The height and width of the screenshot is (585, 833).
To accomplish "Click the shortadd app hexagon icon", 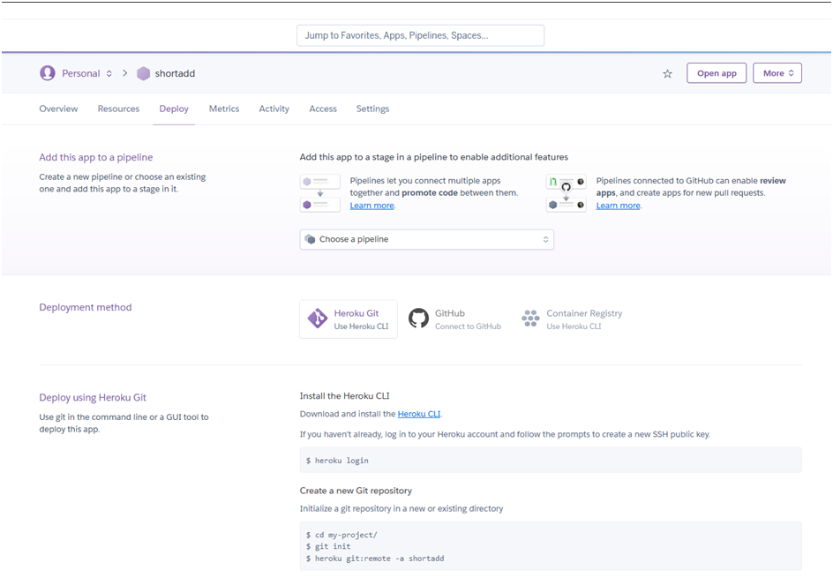I will pyautogui.click(x=144, y=73).
